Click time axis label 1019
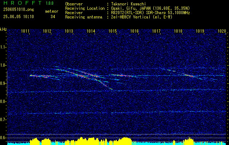 [x=200, y=31]
